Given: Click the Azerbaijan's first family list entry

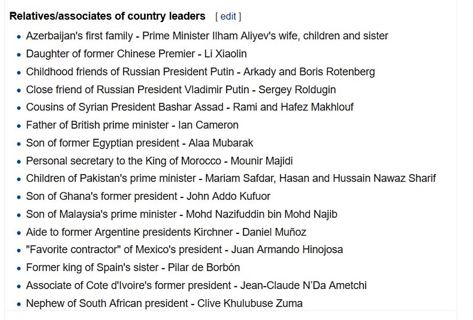Looking at the screenshot, I should click(x=79, y=36).
